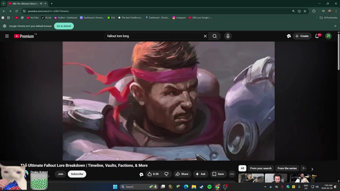Open the tik tok bookmark
Image resolution: width=340 pixels, height=191 pixels.
point(46,18)
